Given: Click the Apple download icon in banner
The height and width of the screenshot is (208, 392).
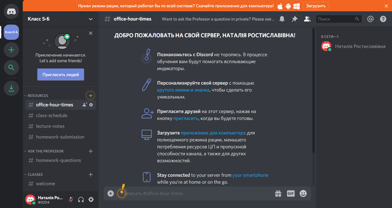Looking at the screenshot, I should pos(280,6).
